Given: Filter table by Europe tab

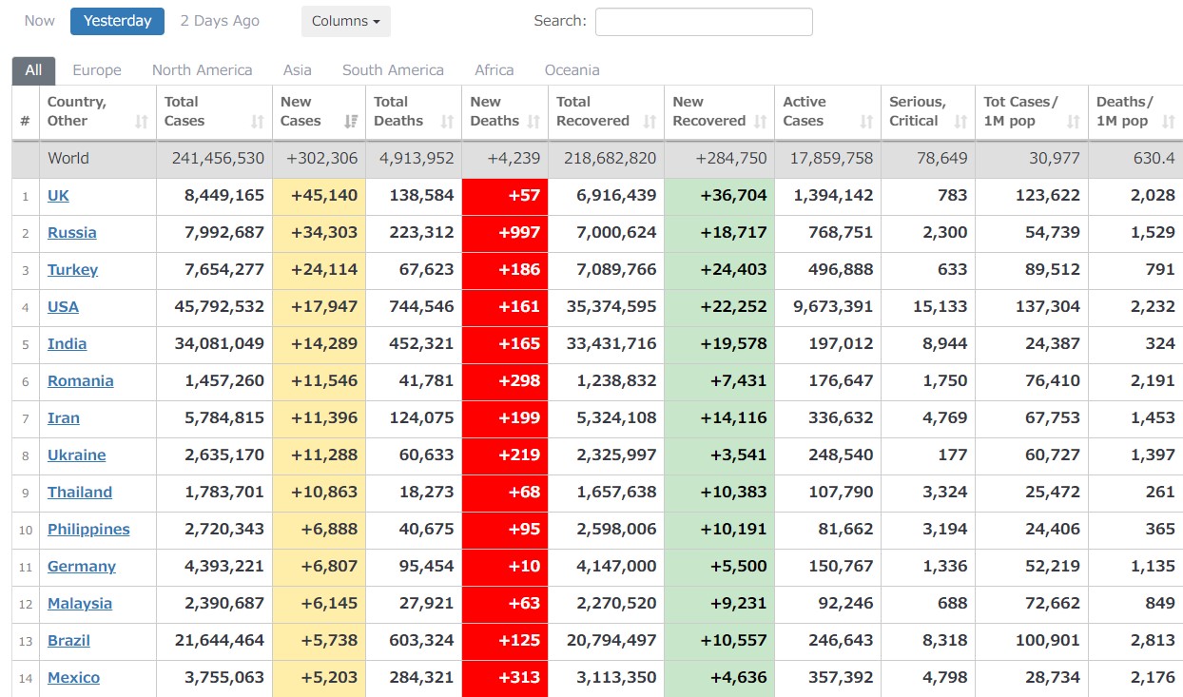Looking at the screenshot, I should click(x=97, y=70).
